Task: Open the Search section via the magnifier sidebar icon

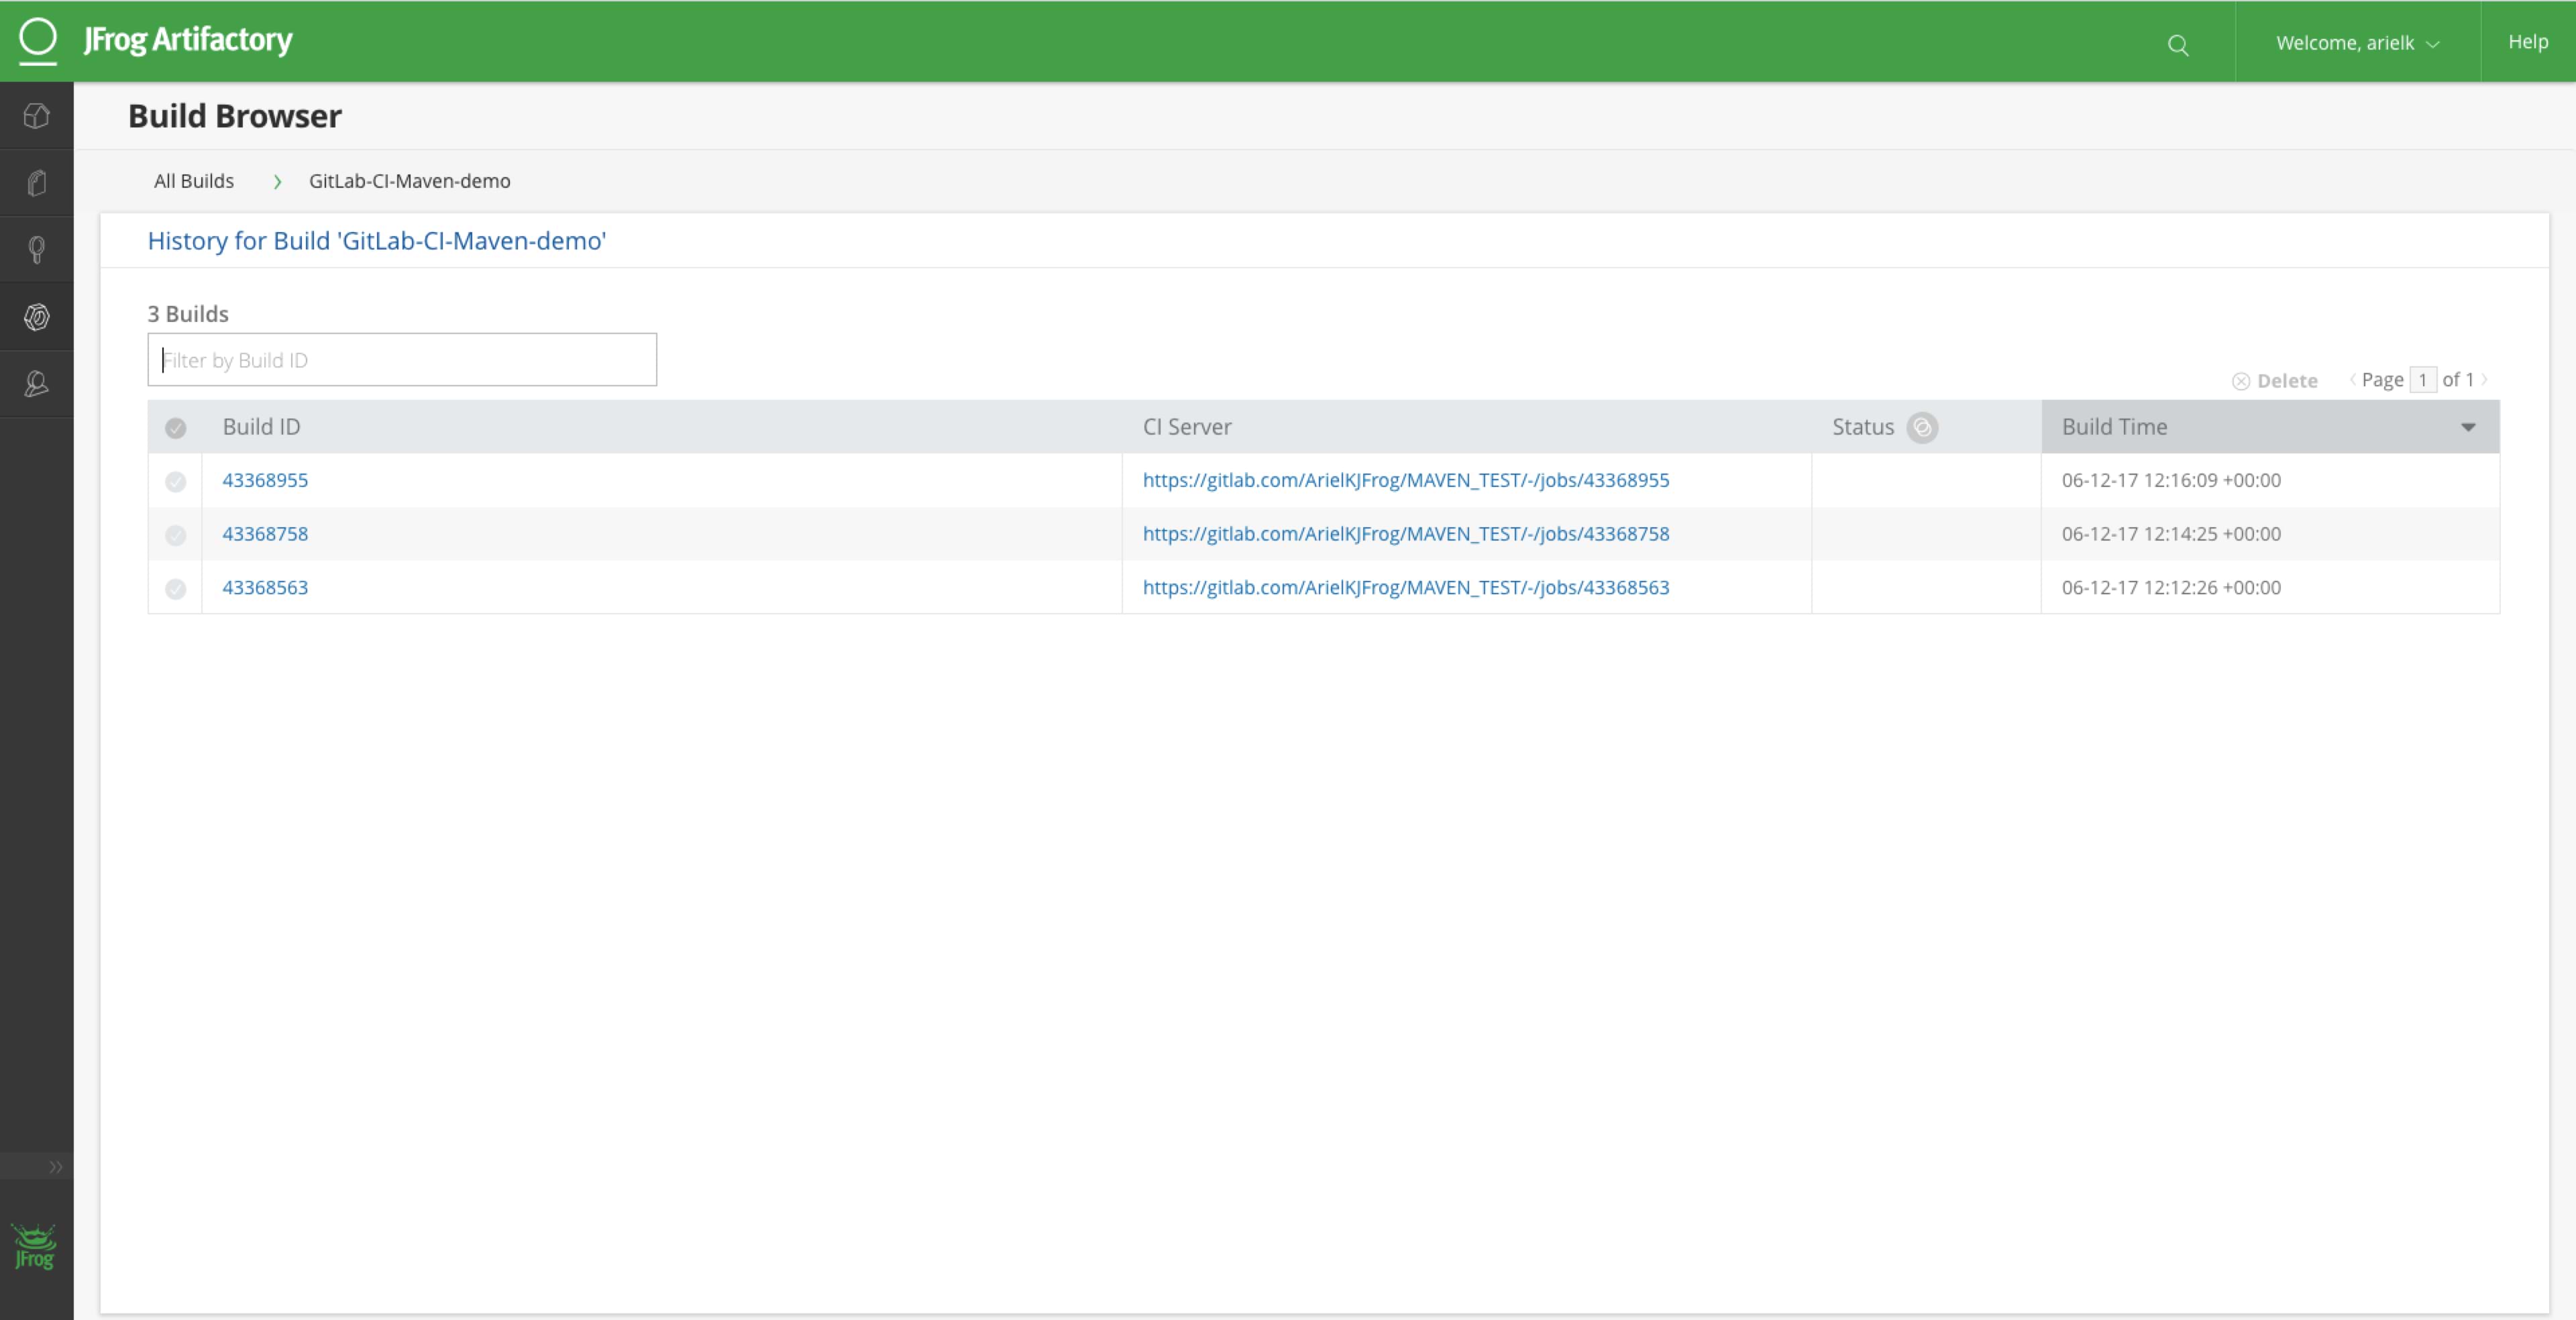Action: [36, 249]
